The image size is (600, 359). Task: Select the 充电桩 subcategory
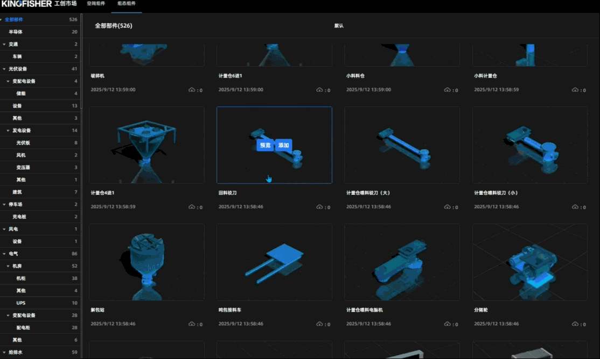[x=40, y=217]
